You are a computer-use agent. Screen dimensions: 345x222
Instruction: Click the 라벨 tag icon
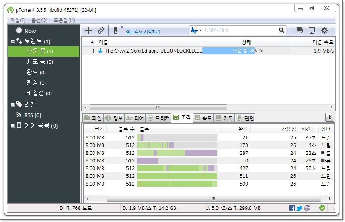coord(19,104)
